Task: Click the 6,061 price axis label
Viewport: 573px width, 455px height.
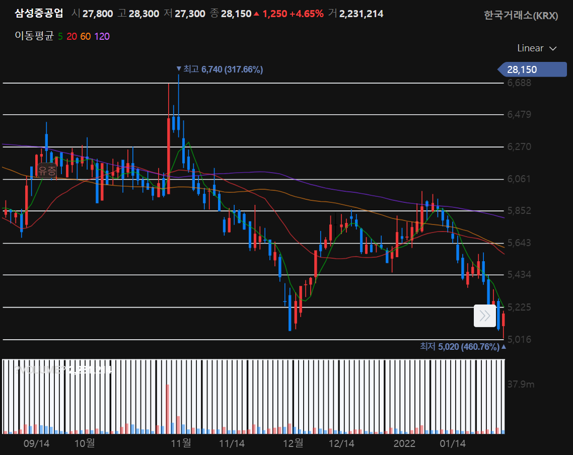Action: (519, 179)
